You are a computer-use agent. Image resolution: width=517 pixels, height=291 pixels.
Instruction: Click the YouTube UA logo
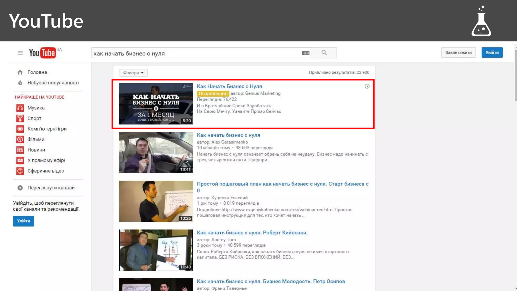(x=45, y=53)
